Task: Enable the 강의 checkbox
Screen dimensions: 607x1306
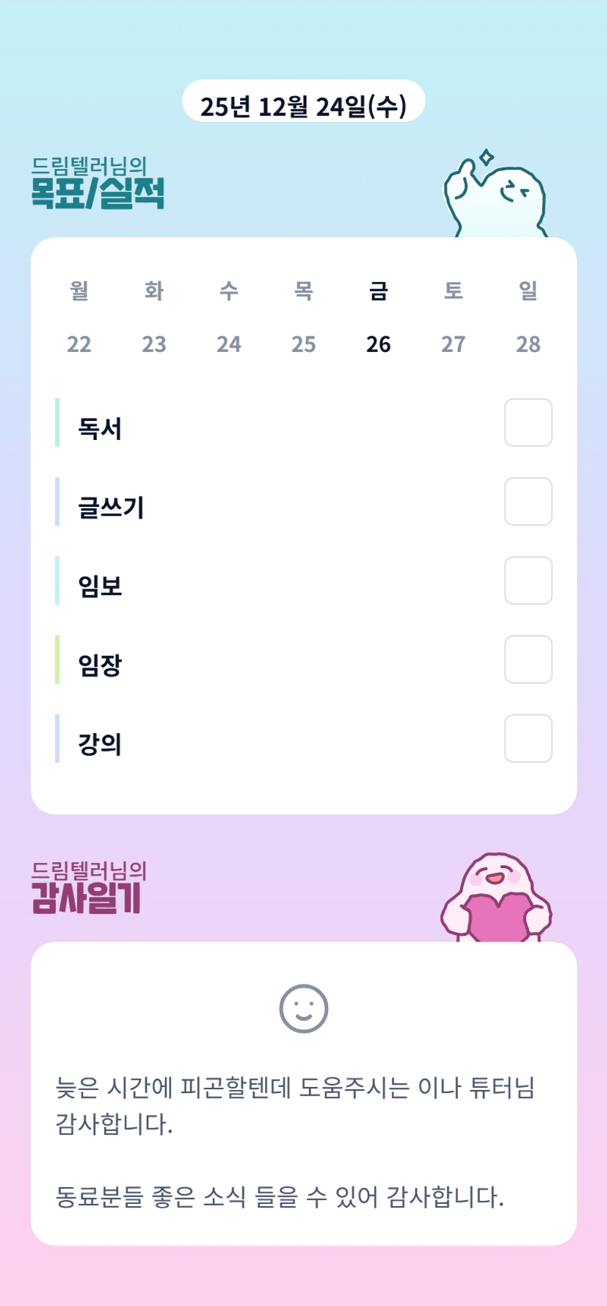Action: pos(528,738)
